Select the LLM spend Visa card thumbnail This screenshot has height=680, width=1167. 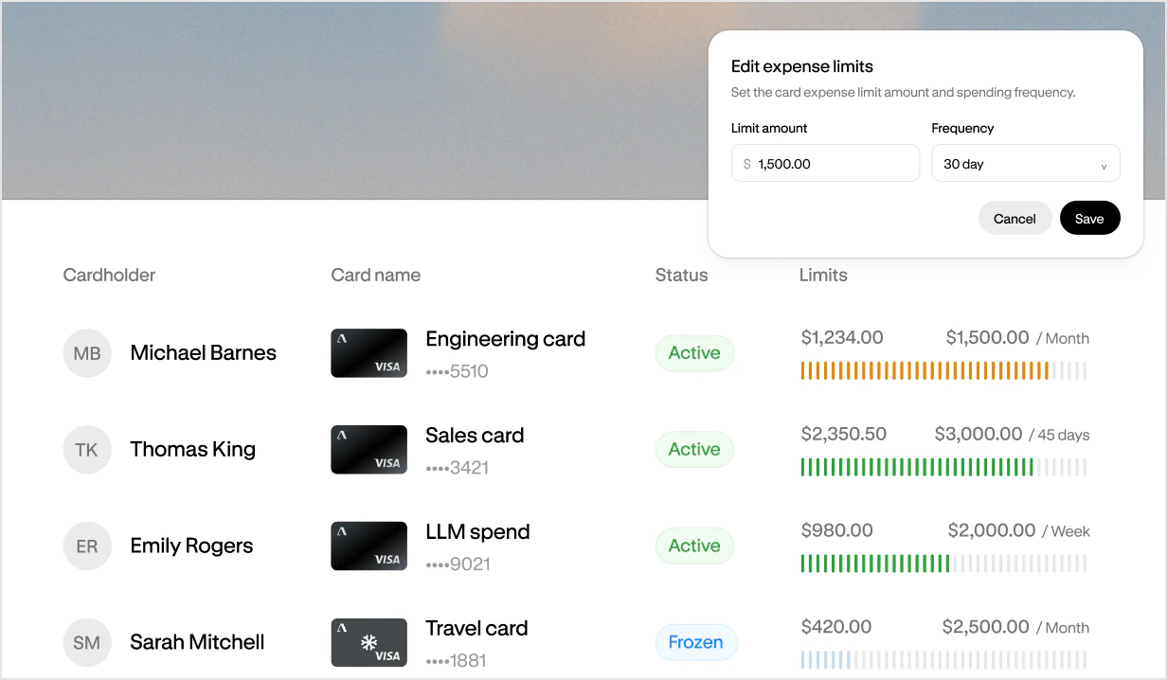369,546
